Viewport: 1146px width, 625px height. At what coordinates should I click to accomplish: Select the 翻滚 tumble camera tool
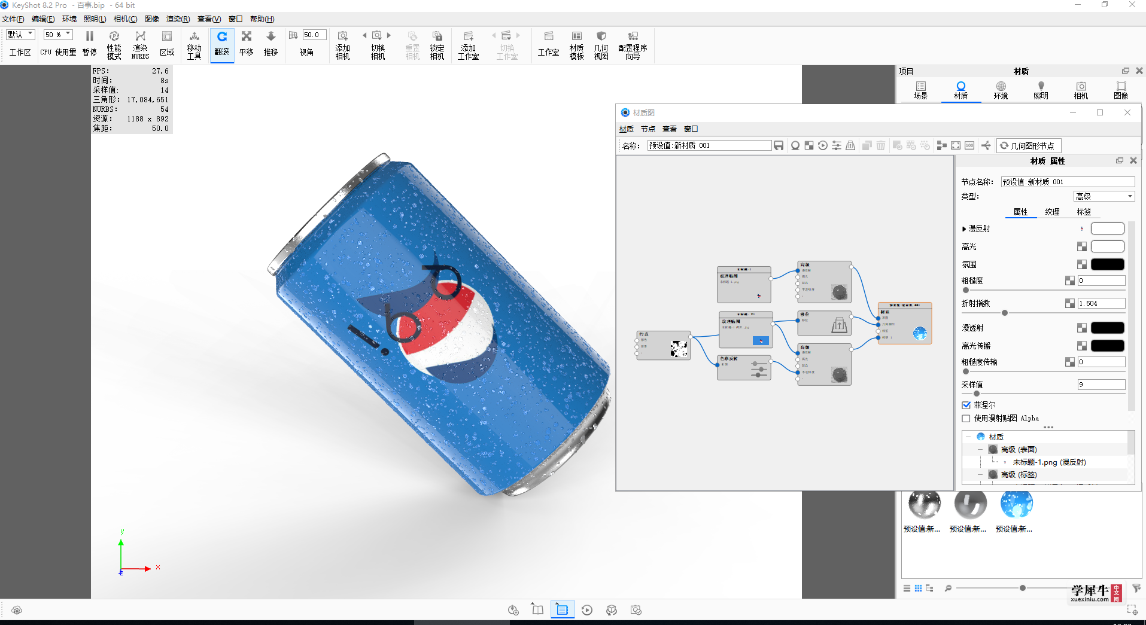click(222, 45)
